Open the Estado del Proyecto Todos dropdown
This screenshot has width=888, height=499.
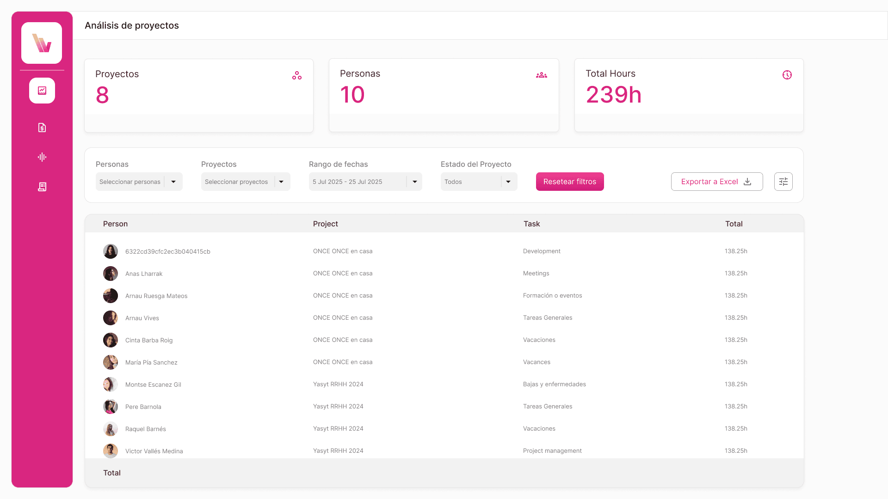(478, 182)
